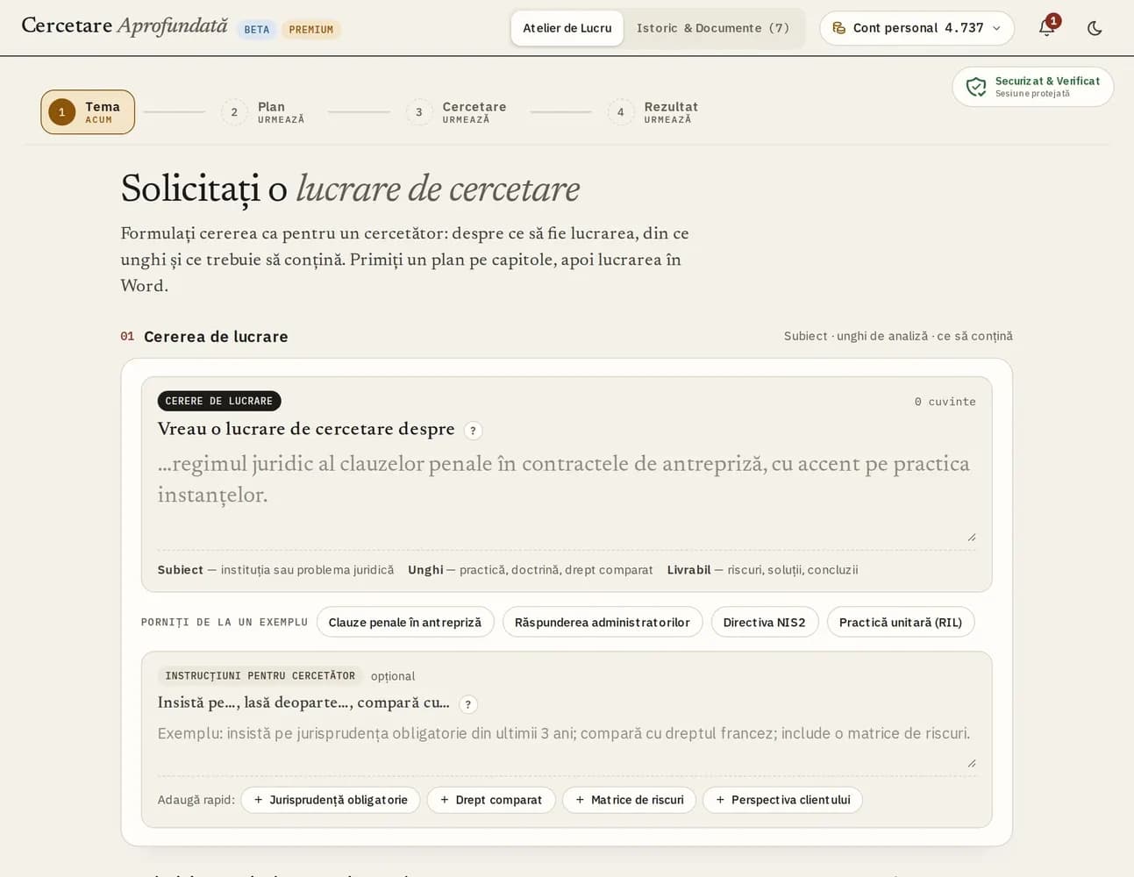
Task: Click the BETA badge
Action: click(257, 30)
